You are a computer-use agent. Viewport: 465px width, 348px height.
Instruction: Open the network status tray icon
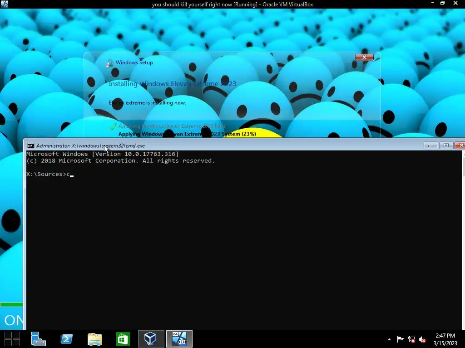(411, 339)
